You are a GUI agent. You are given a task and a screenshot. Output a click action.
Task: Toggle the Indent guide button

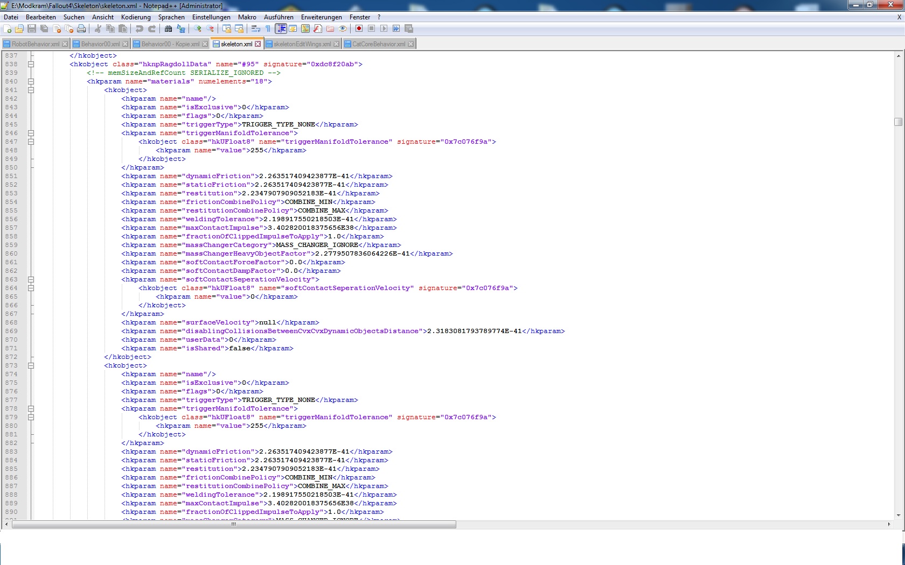click(281, 29)
